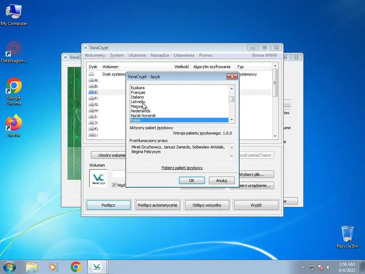Open the DataWagon desktop shortcut

click(x=14, y=52)
